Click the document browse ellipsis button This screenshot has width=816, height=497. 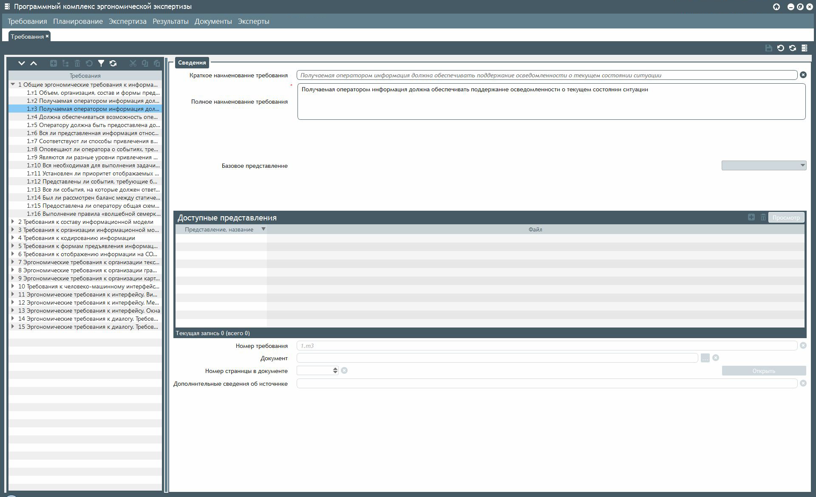(705, 358)
